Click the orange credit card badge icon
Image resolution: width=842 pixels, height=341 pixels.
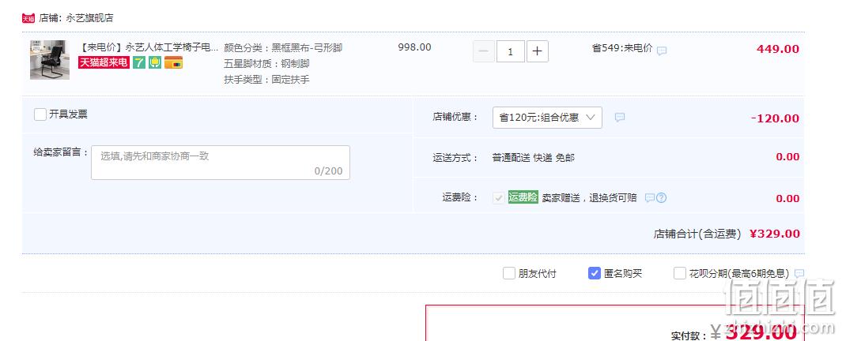point(173,62)
